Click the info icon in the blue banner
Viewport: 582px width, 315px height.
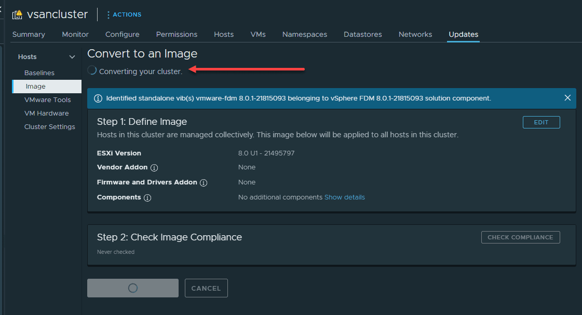tap(98, 98)
